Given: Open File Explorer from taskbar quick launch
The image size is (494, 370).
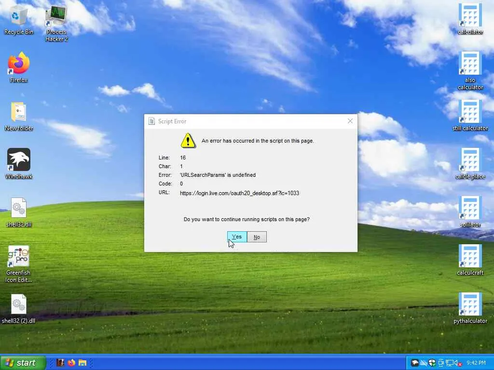Looking at the screenshot, I should click(x=82, y=363).
